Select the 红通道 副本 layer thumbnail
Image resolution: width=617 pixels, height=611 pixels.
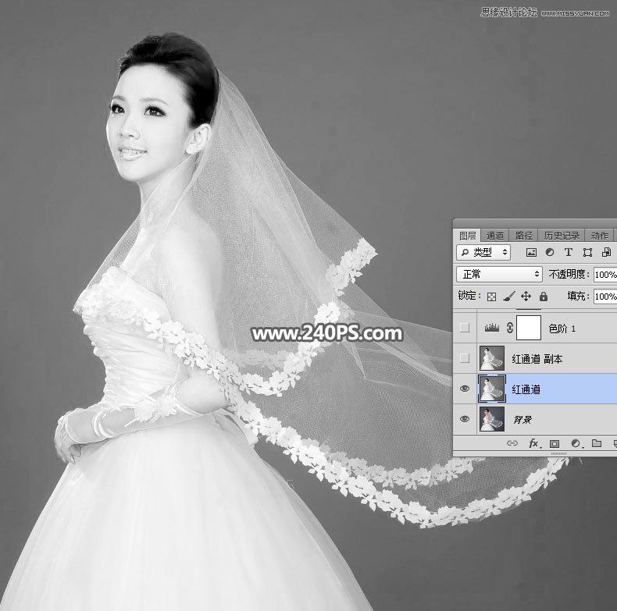[492, 358]
